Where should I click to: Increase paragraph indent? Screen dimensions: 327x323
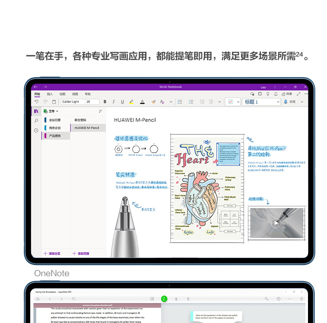coord(211,102)
